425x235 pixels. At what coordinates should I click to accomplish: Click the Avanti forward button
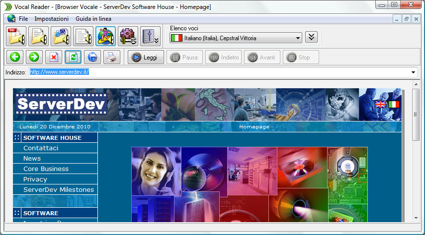[262, 58]
